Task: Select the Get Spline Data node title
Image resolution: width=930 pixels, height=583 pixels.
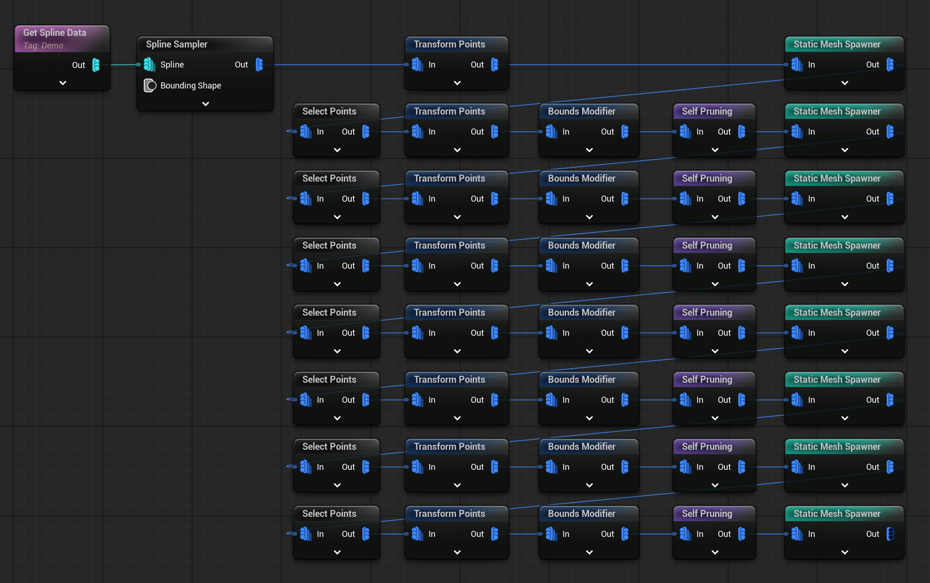Action: tap(55, 33)
